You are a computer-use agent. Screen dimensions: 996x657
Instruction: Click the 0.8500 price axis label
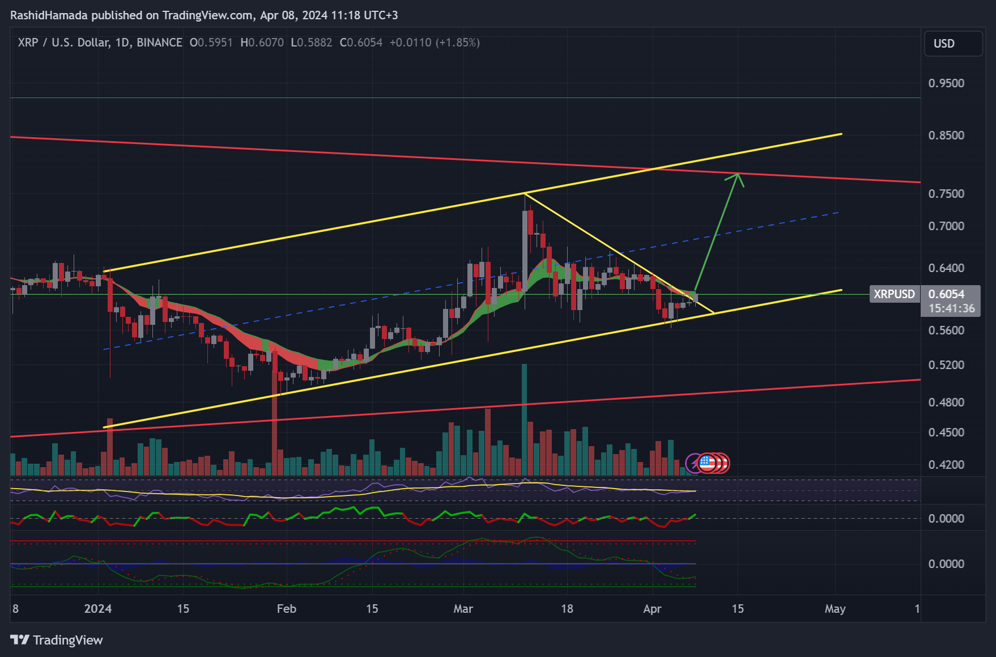click(x=946, y=135)
